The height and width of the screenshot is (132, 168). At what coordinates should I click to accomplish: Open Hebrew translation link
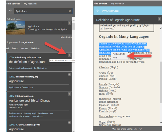[103, 91]
